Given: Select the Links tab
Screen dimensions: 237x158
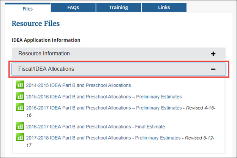Looking at the screenshot, I should [x=164, y=7].
